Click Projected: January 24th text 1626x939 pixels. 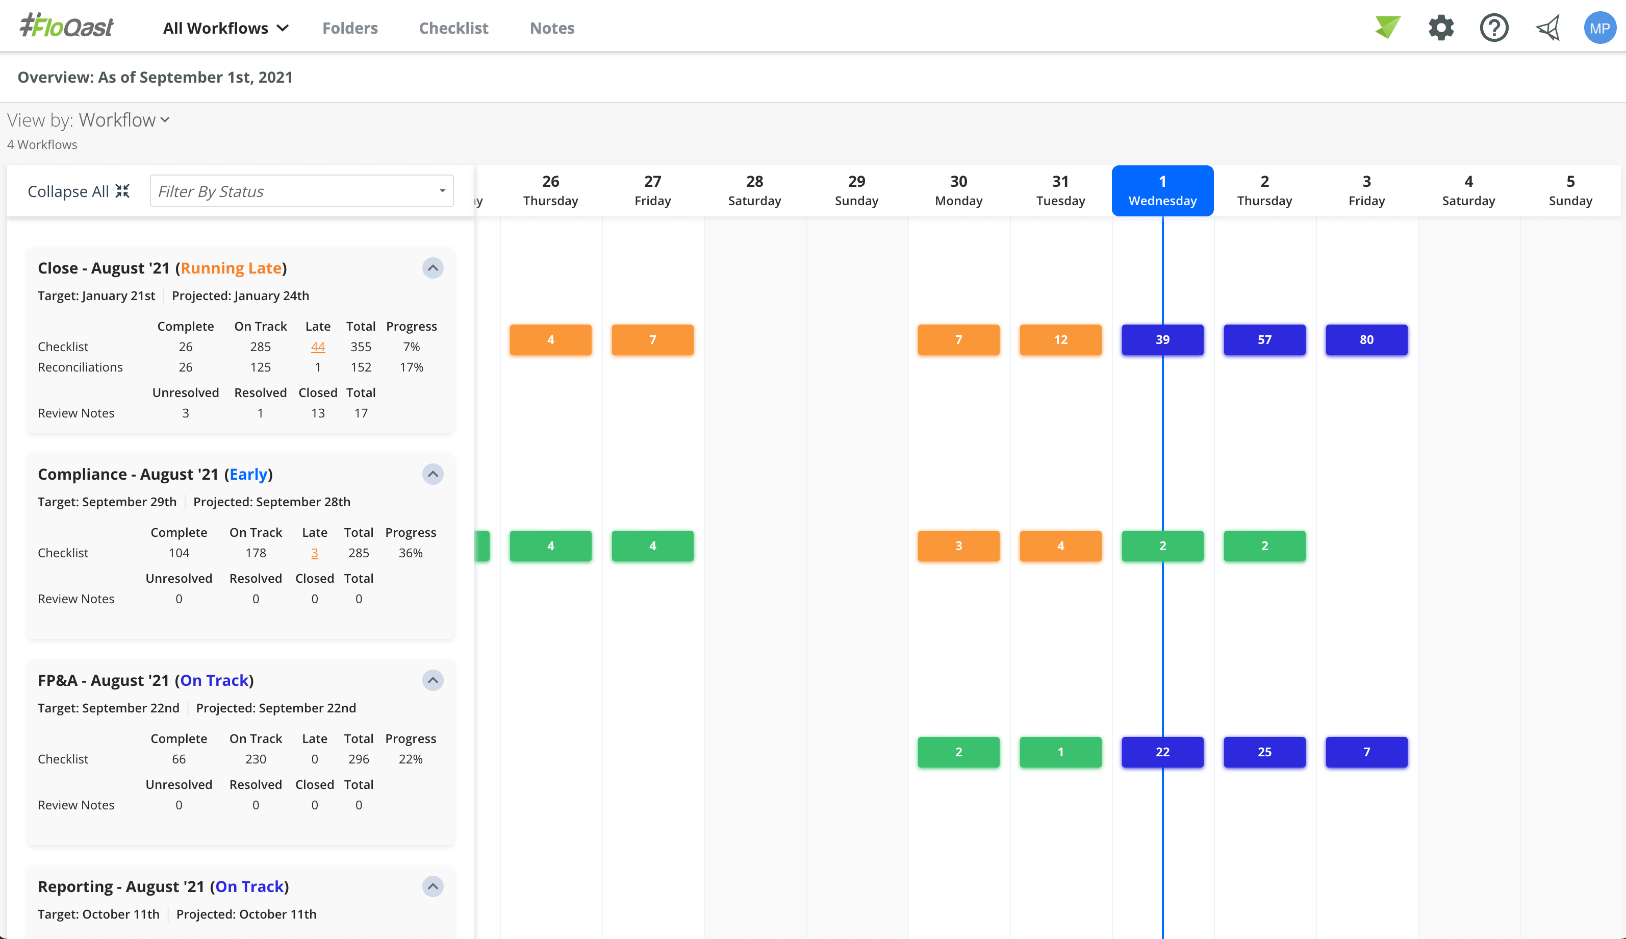(x=240, y=296)
